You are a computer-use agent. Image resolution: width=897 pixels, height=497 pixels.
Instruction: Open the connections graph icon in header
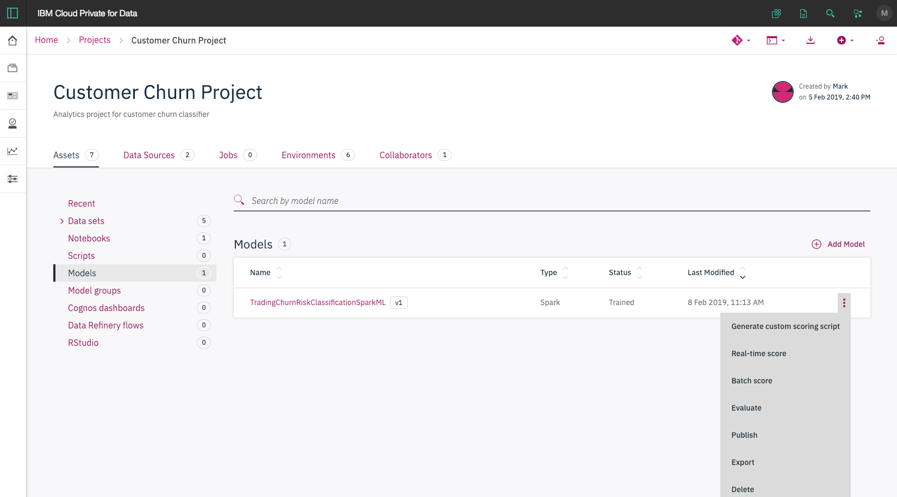click(858, 14)
